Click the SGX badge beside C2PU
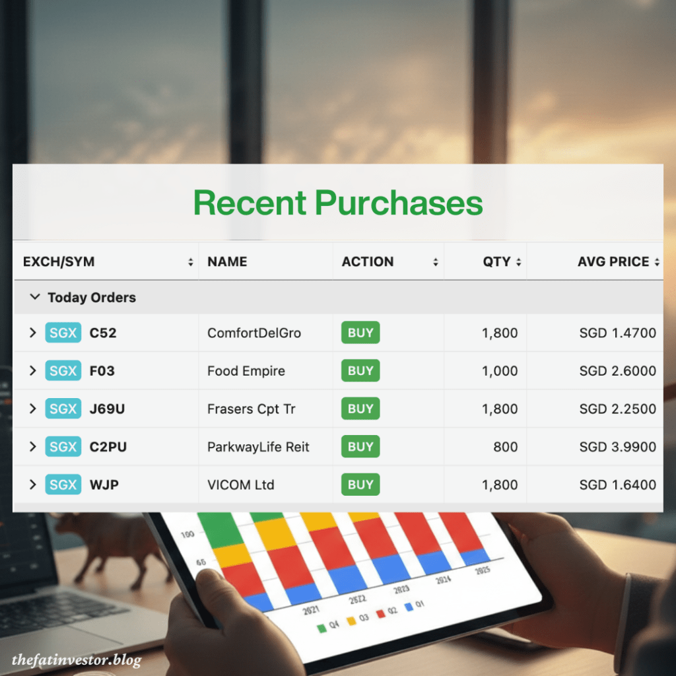The height and width of the screenshot is (676, 676). coord(63,447)
